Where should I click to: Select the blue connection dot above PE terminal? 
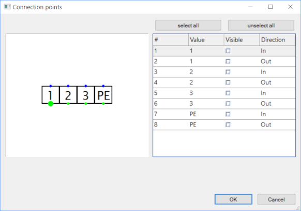pyautogui.click(x=103, y=86)
